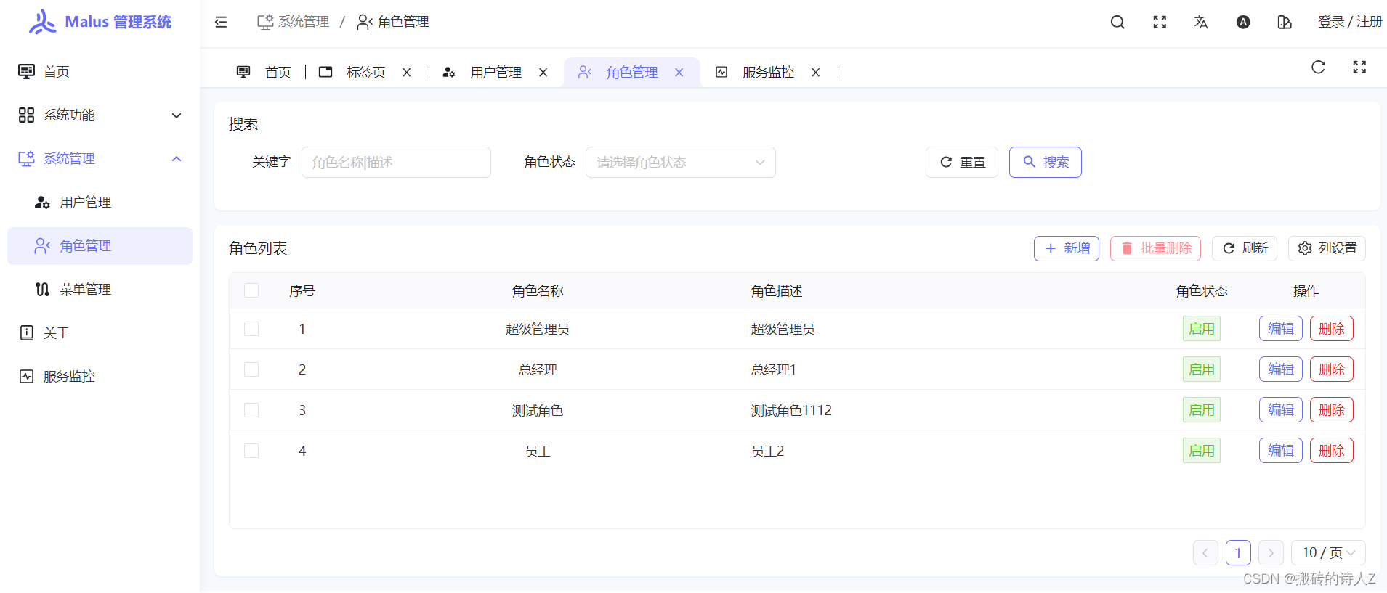1387x593 pixels.
Task: Toggle browser fullscreen icon in header
Action: 1160,22
